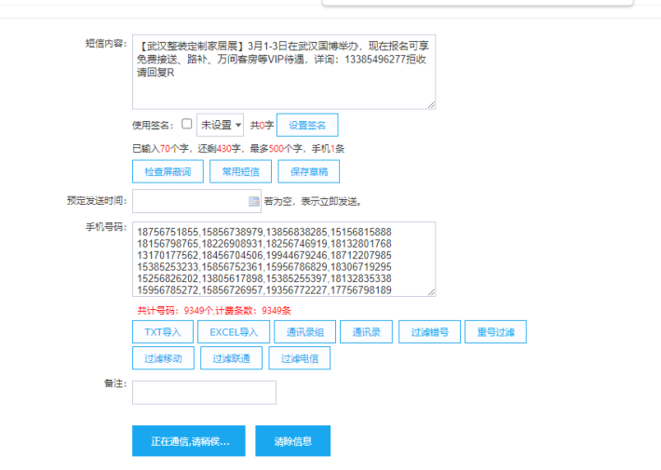The image size is (661, 470).
Task: Click 检查屏蔽词 to check blocked words
Action: (x=168, y=171)
